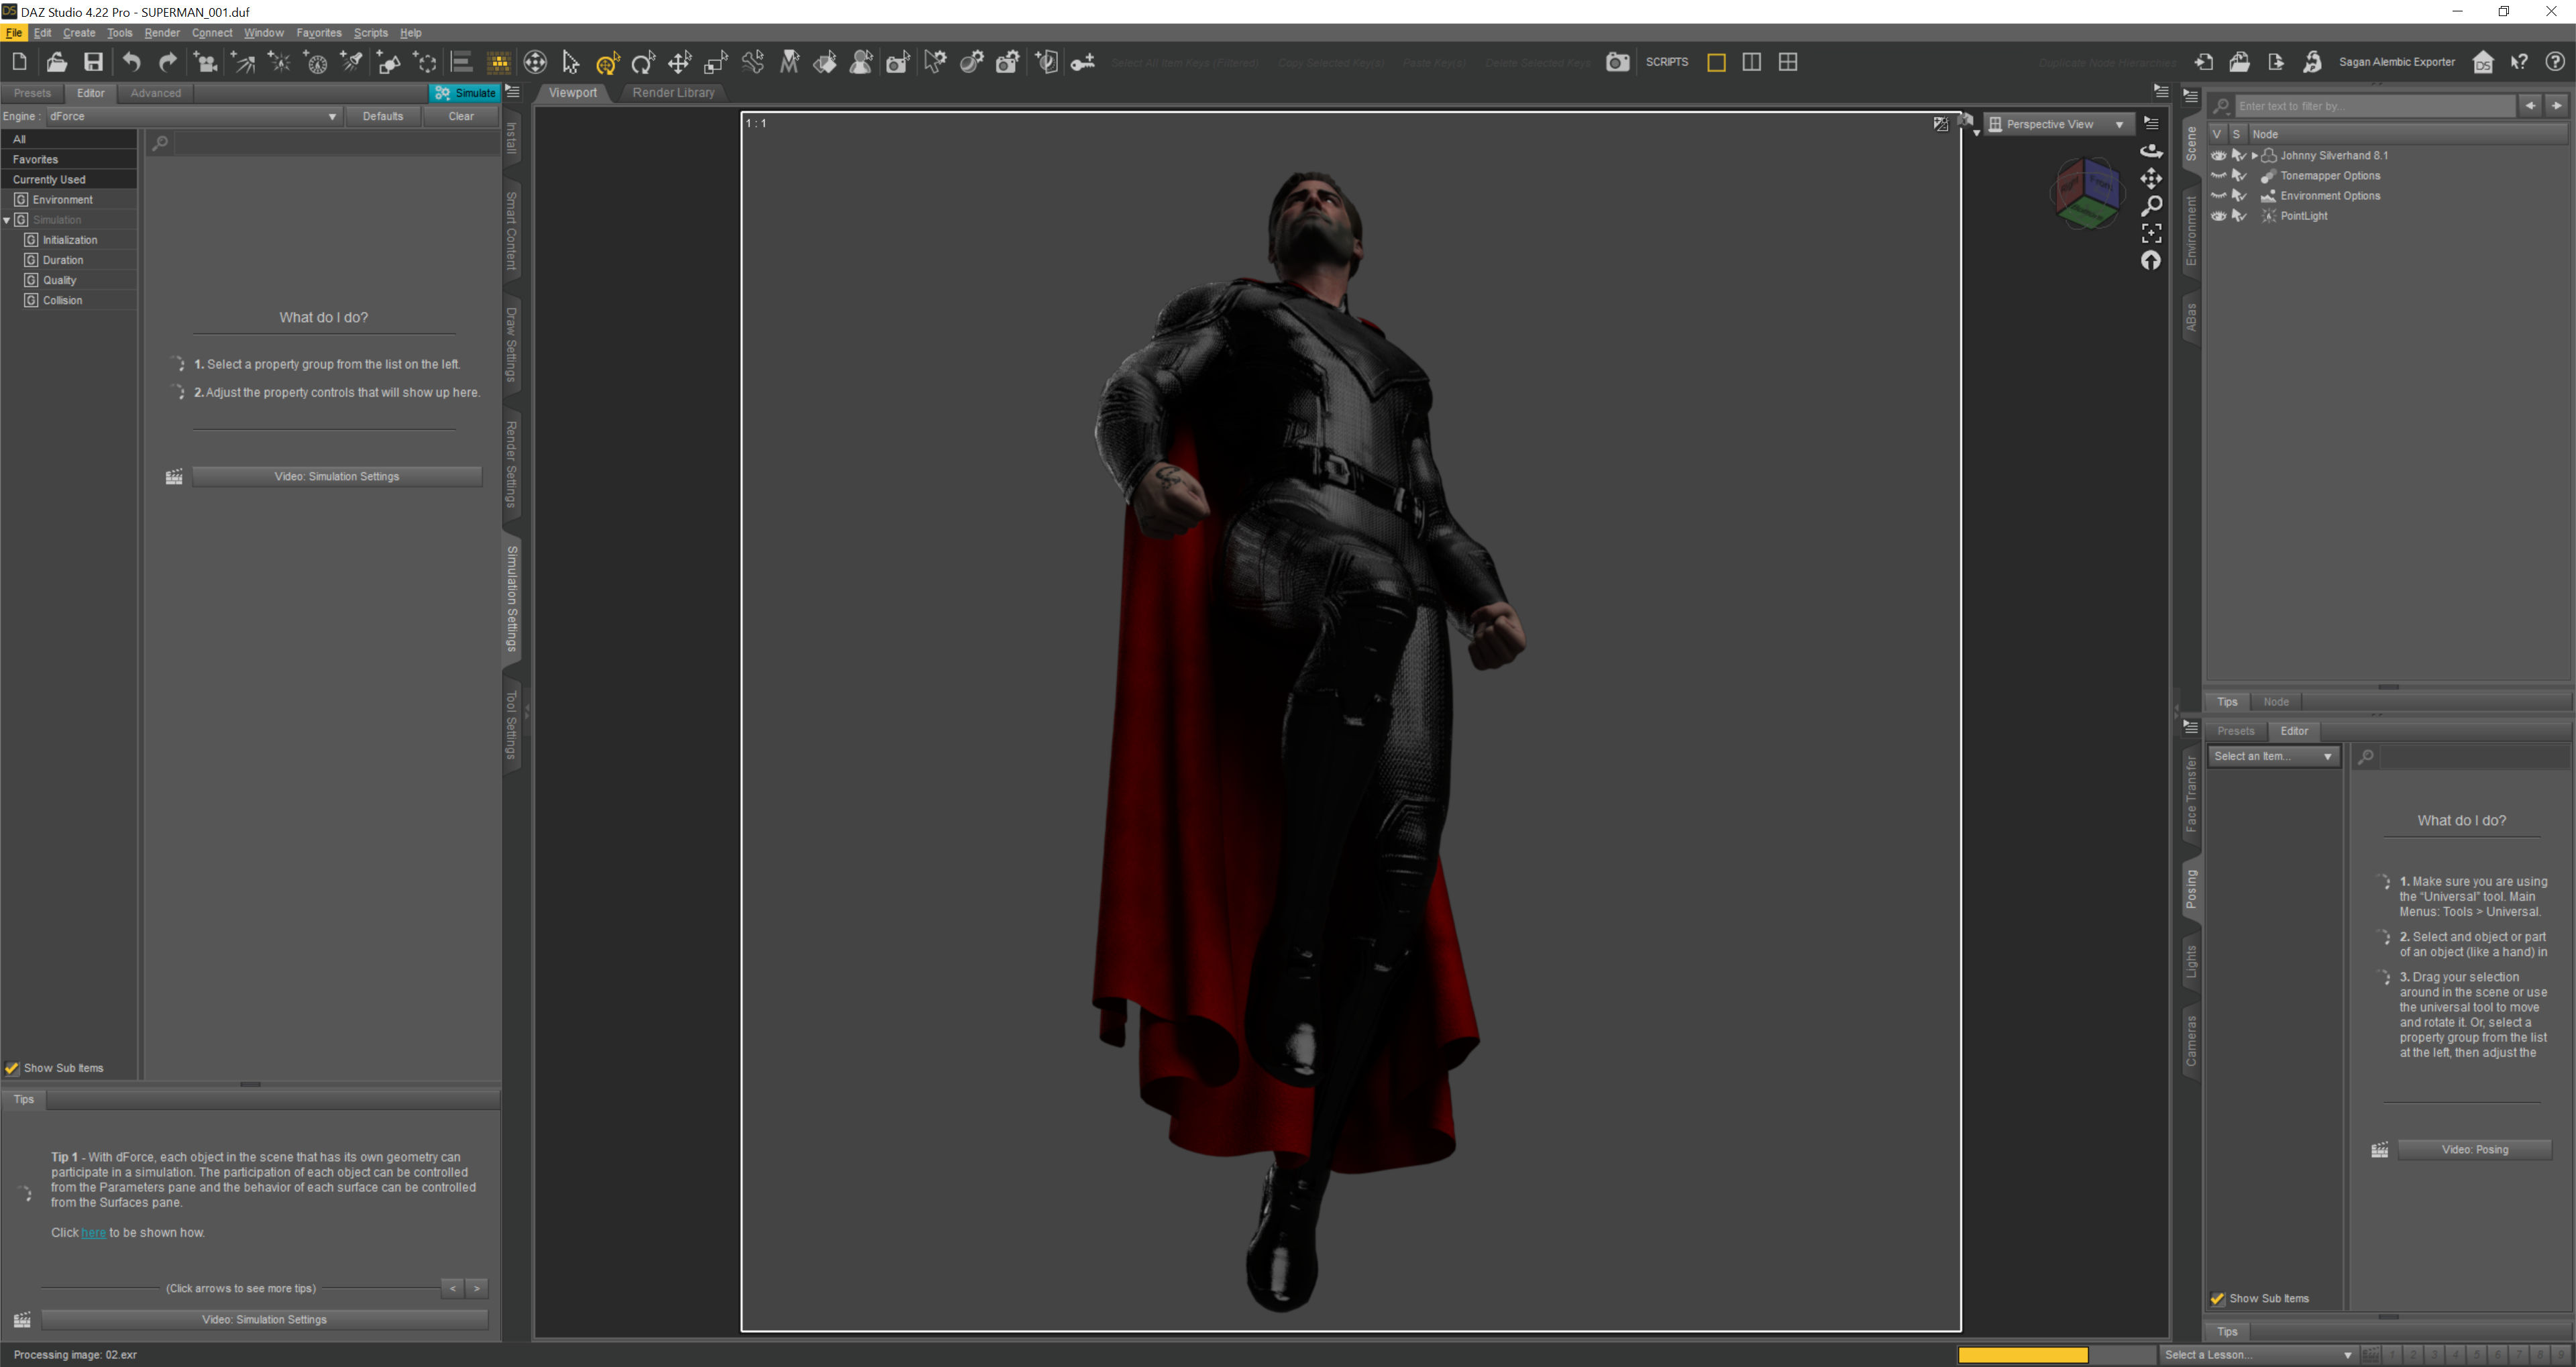2576x1367 pixels.
Task: Click the Scene filter text field
Action: tap(2374, 105)
